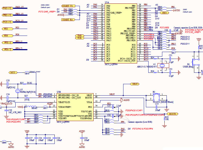203x150 pixels.
Task: Select the PC[0..15] bus port tag
Action: (x=7, y=22)
